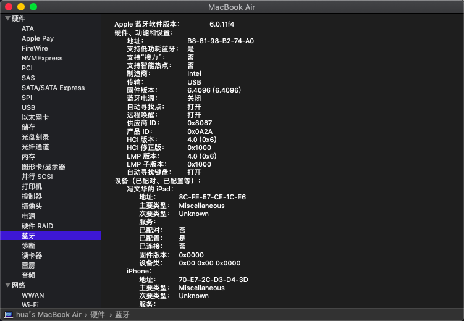The height and width of the screenshot is (321, 464).
Task: Open the 内存 sidebar entry
Action: [x=28, y=157]
